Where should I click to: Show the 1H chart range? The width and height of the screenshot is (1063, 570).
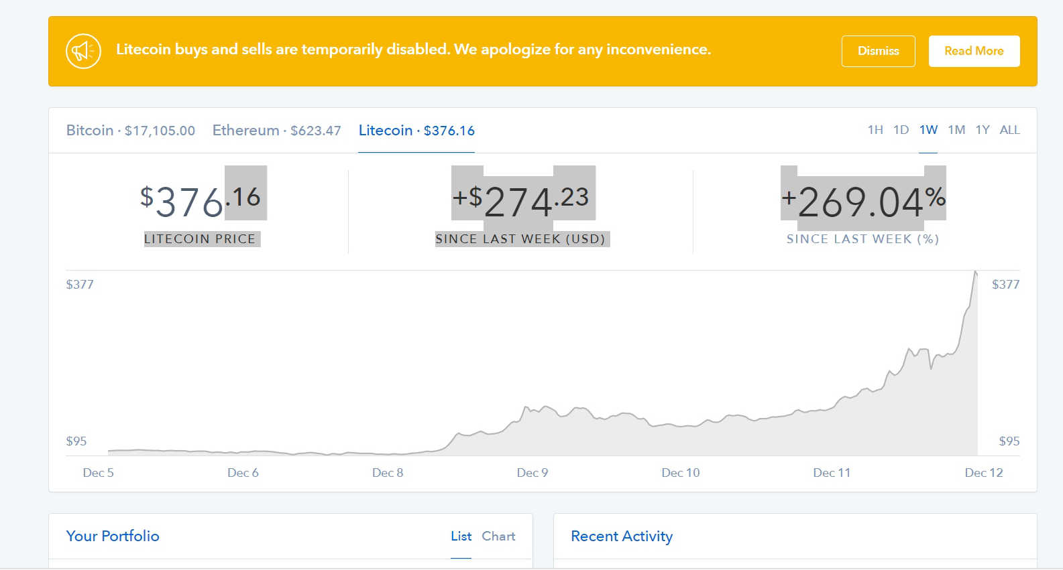point(875,130)
